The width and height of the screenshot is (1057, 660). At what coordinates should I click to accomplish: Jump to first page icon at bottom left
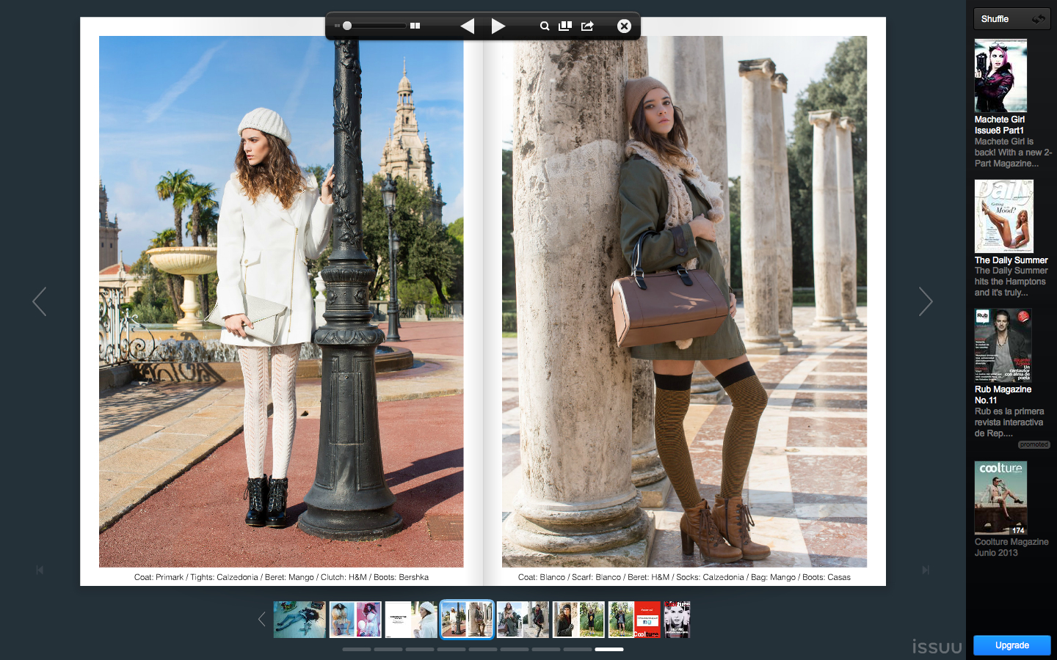40,570
